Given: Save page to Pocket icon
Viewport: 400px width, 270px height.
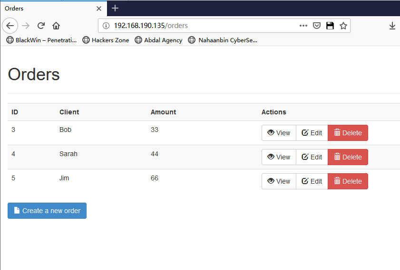Looking at the screenshot, I should click(x=317, y=26).
